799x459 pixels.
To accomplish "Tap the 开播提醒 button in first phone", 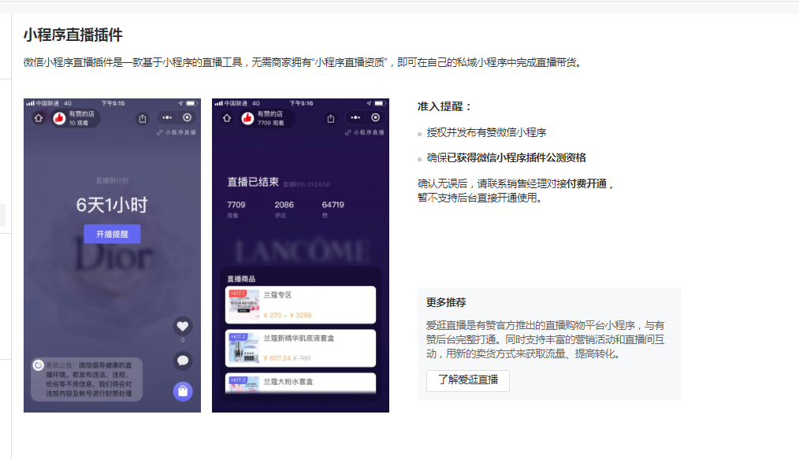I will point(112,234).
